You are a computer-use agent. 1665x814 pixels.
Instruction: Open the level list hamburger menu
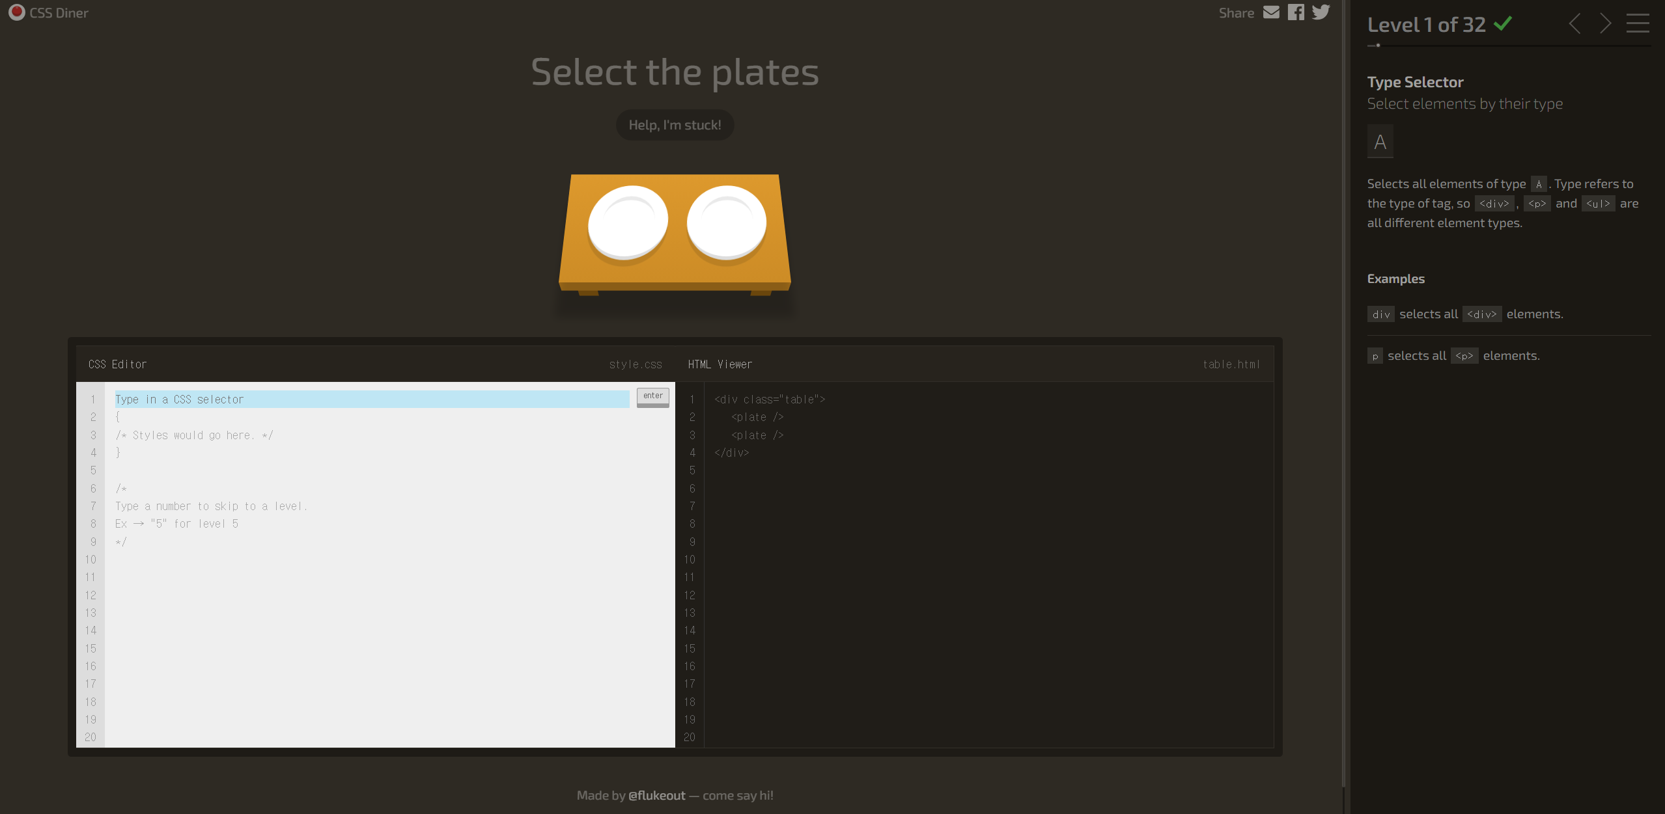(x=1638, y=24)
